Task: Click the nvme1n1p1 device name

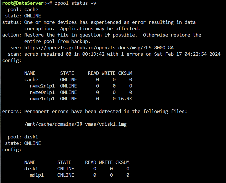Action: (42, 99)
